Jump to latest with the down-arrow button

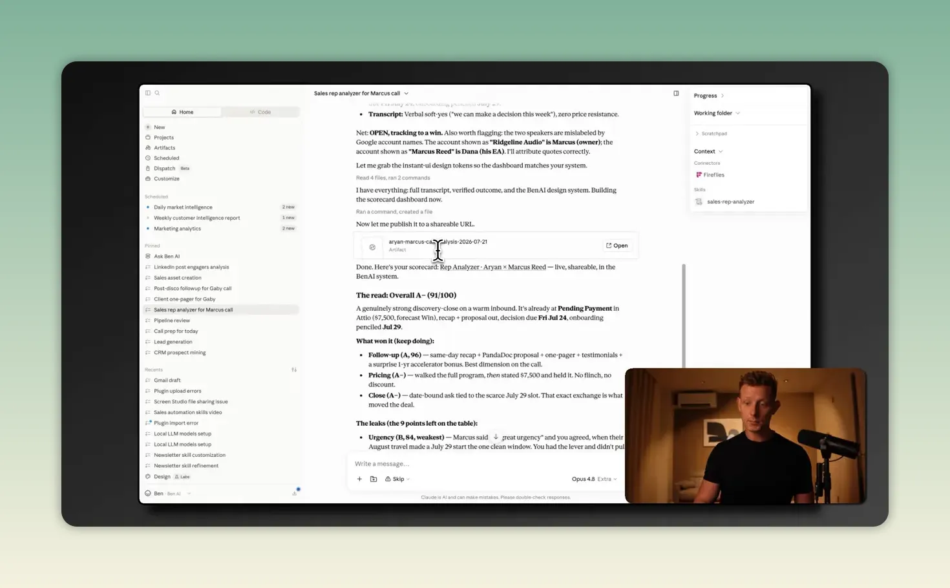click(x=496, y=437)
